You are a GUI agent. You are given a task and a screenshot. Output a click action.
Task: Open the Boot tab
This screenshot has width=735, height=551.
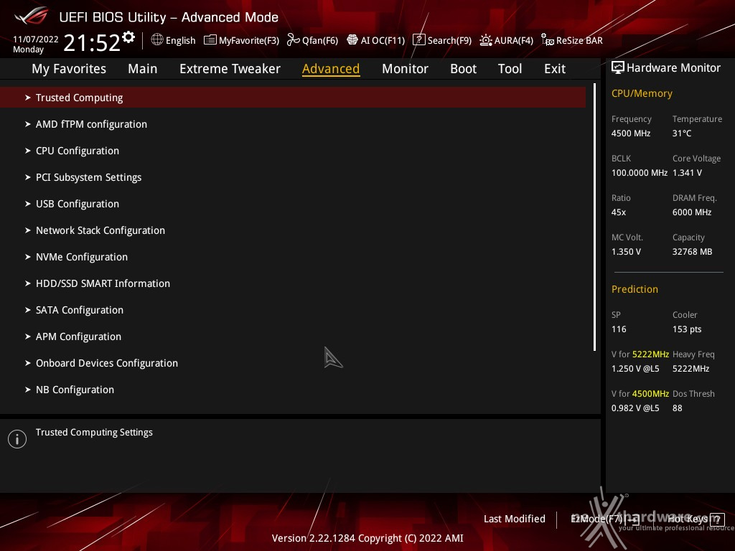463,69
